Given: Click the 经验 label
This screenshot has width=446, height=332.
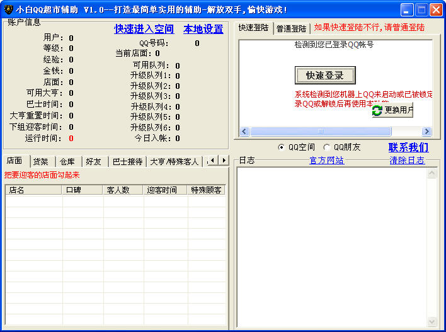Looking at the screenshot, I should pyautogui.click(x=53, y=59).
